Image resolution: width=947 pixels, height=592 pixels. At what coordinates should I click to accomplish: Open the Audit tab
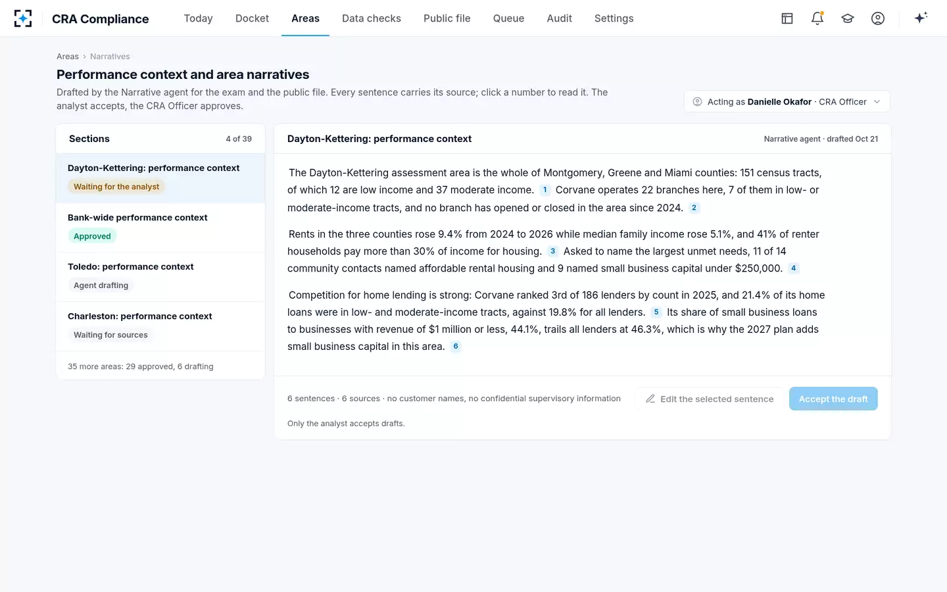point(560,18)
